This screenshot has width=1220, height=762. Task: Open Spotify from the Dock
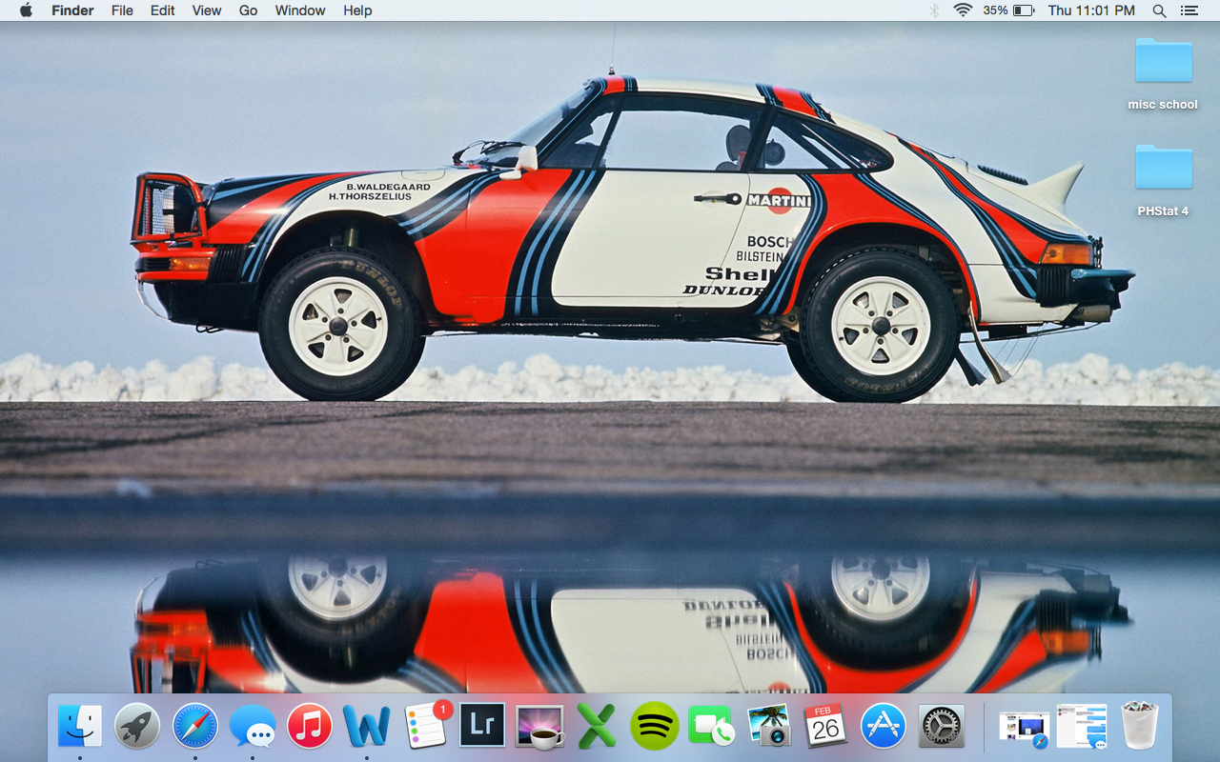[655, 726]
